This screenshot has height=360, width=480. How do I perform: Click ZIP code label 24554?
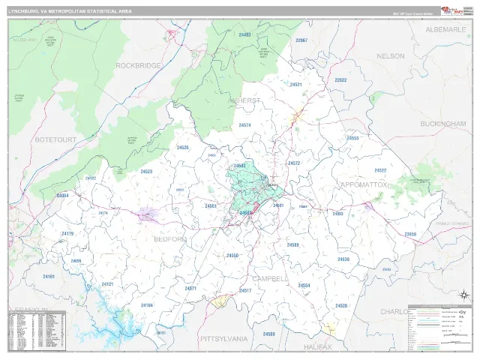coord(304,285)
